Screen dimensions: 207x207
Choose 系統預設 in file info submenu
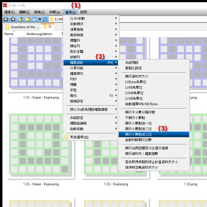pyautogui.click(x=154, y=62)
